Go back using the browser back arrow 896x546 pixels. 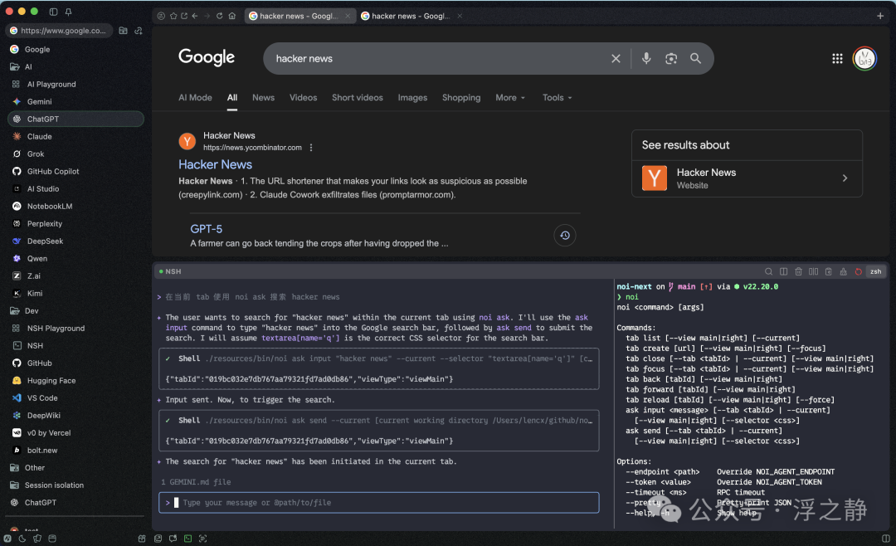point(195,16)
